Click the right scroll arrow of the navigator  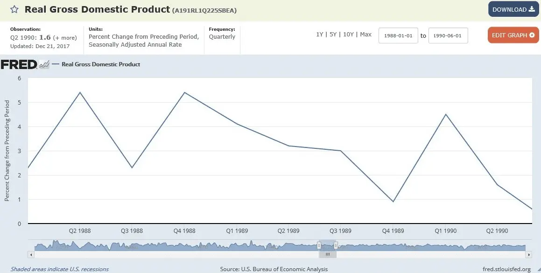point(529,255)
